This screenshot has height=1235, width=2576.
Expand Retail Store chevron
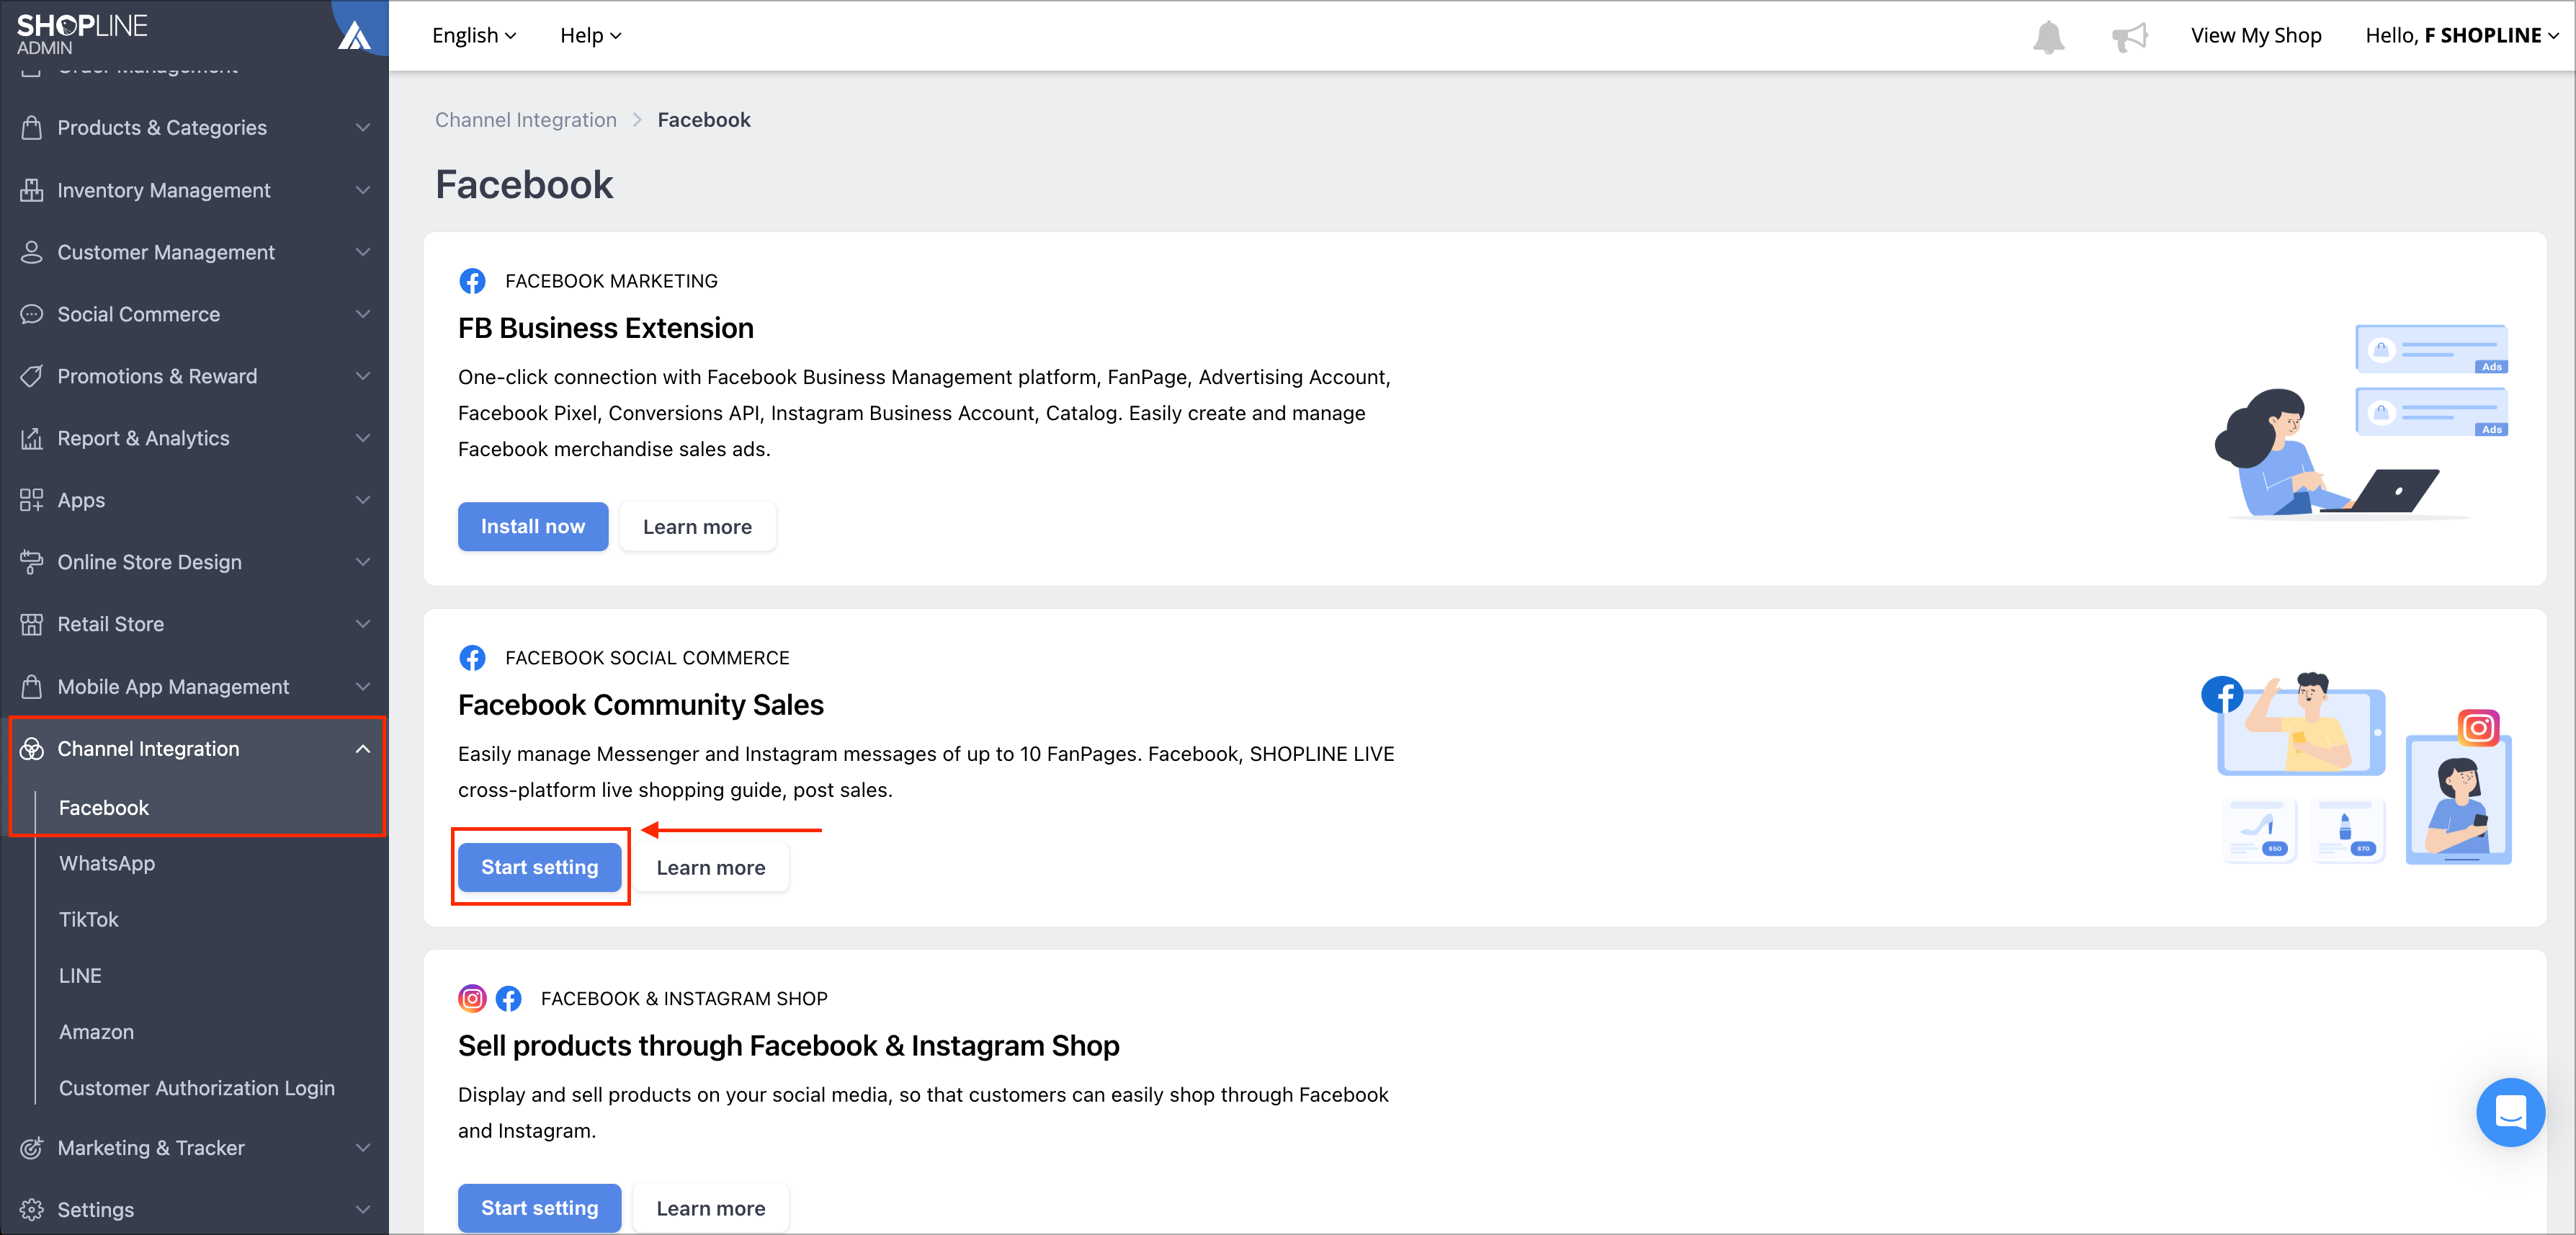[363, 624]
